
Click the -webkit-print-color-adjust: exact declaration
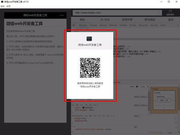click(93, 129)
